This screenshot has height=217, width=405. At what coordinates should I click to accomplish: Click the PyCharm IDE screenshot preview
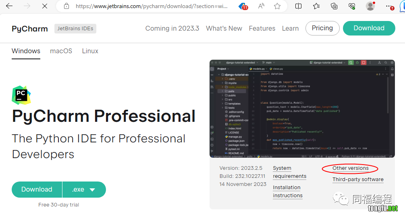(x=302, y=108)
